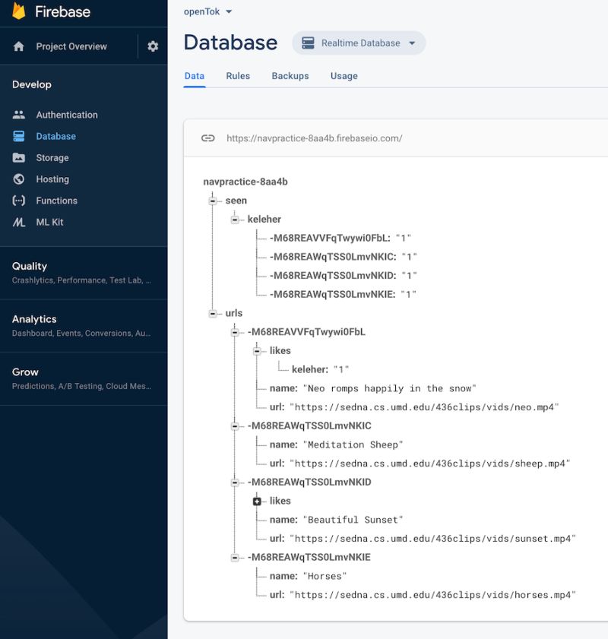Click the navpractice-8aa4b.firebaseio.com URL
Image resolution: width=608 pixels, height=639 pixels.
314,138
